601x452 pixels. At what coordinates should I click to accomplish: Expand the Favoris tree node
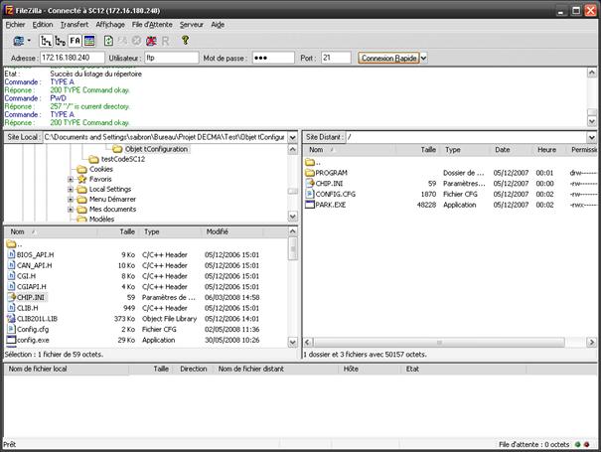pyautogui.click(x=71, y=179)
